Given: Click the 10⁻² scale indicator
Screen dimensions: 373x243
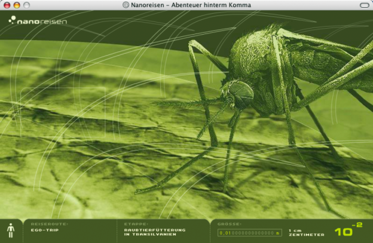Looking at the screenshot, I should coord(348,229).
